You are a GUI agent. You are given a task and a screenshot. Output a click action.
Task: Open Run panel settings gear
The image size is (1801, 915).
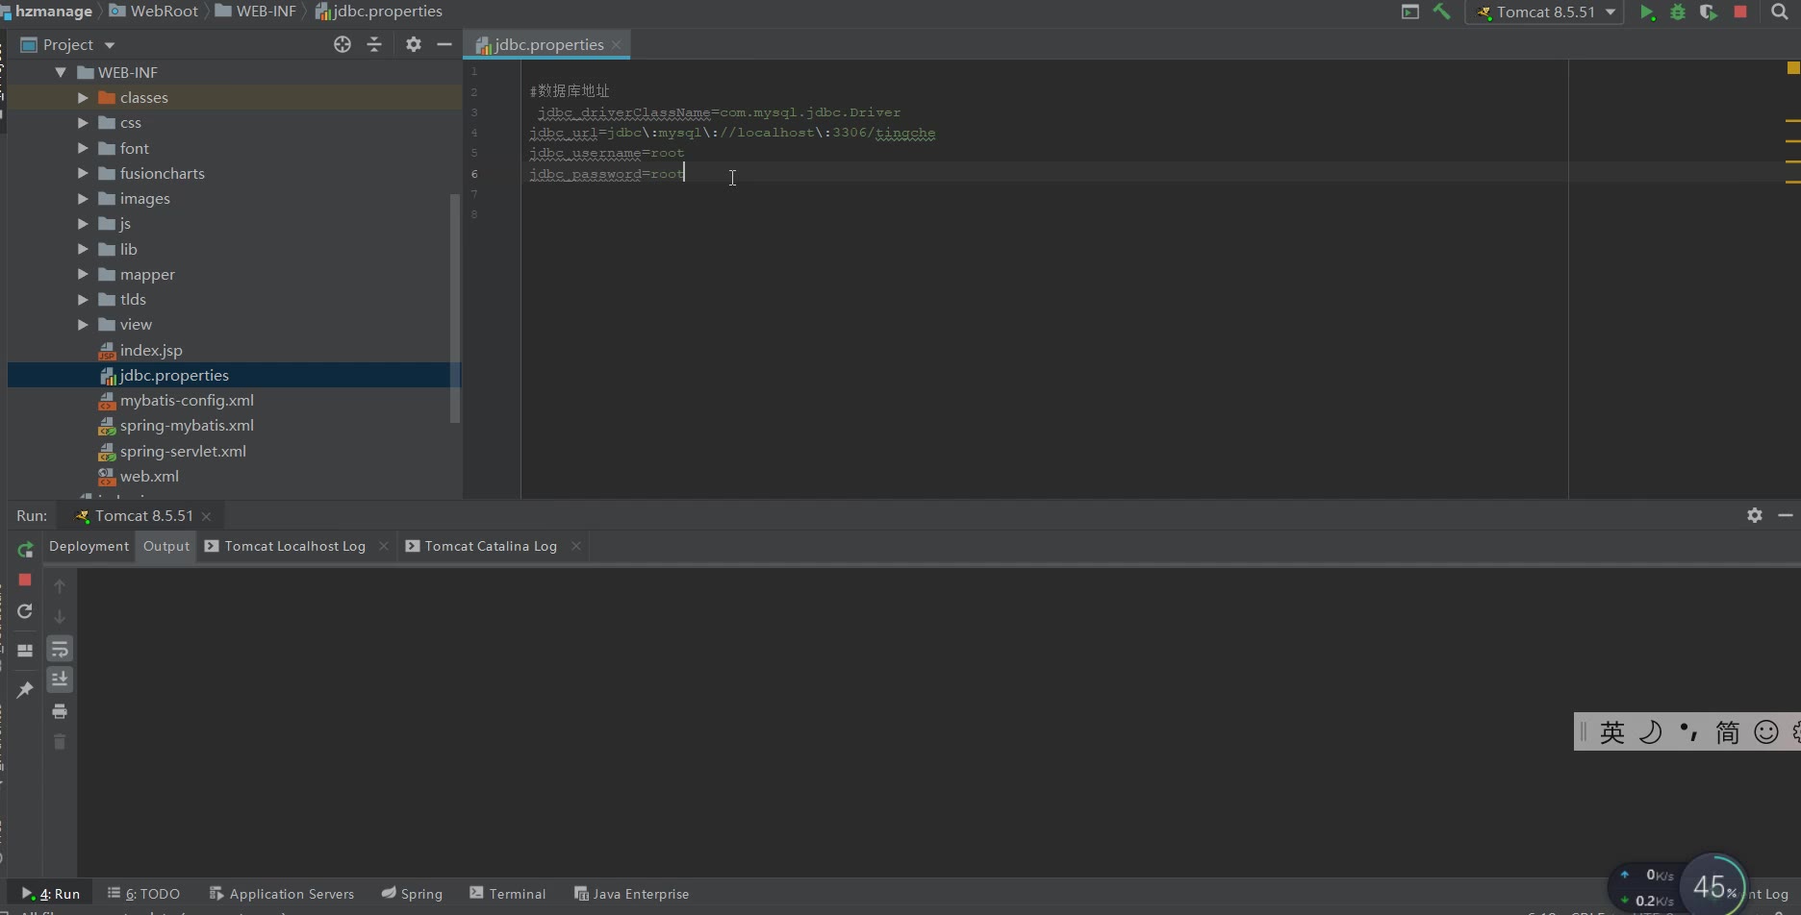pos(1754,515)
